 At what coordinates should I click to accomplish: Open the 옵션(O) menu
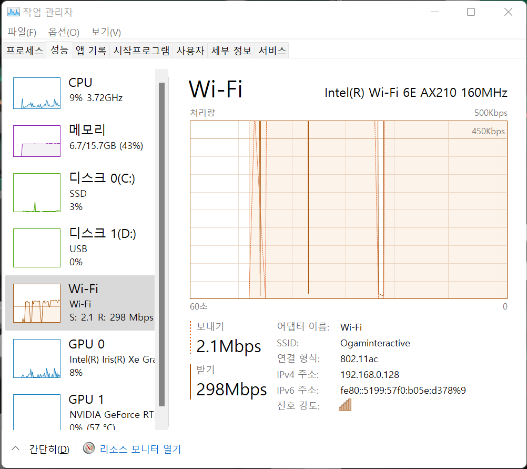[64, 32]
